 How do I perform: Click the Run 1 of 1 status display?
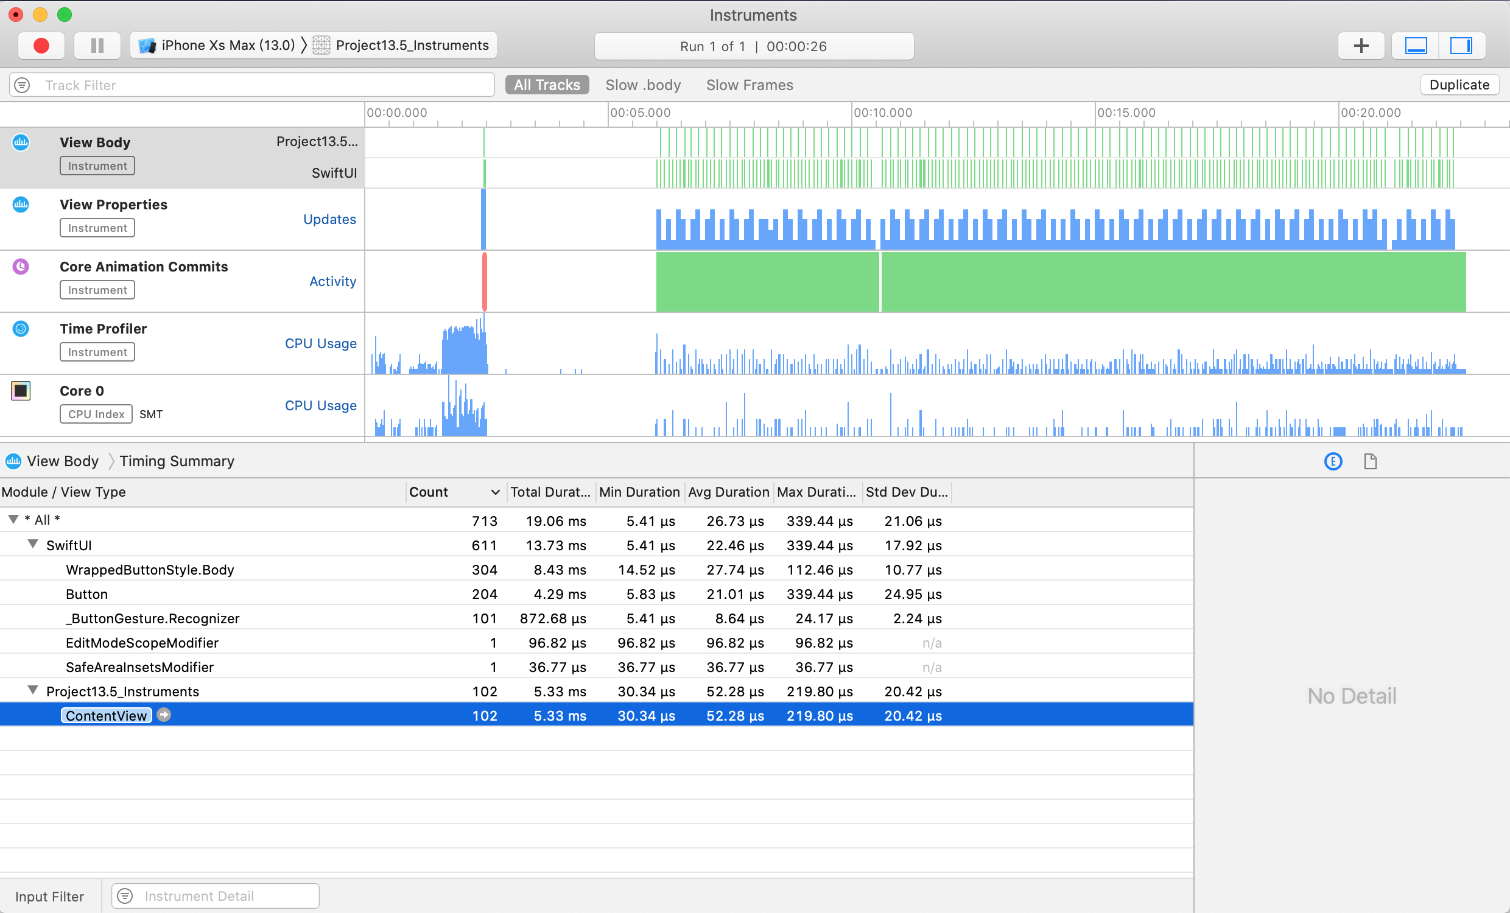click(754, 47)
